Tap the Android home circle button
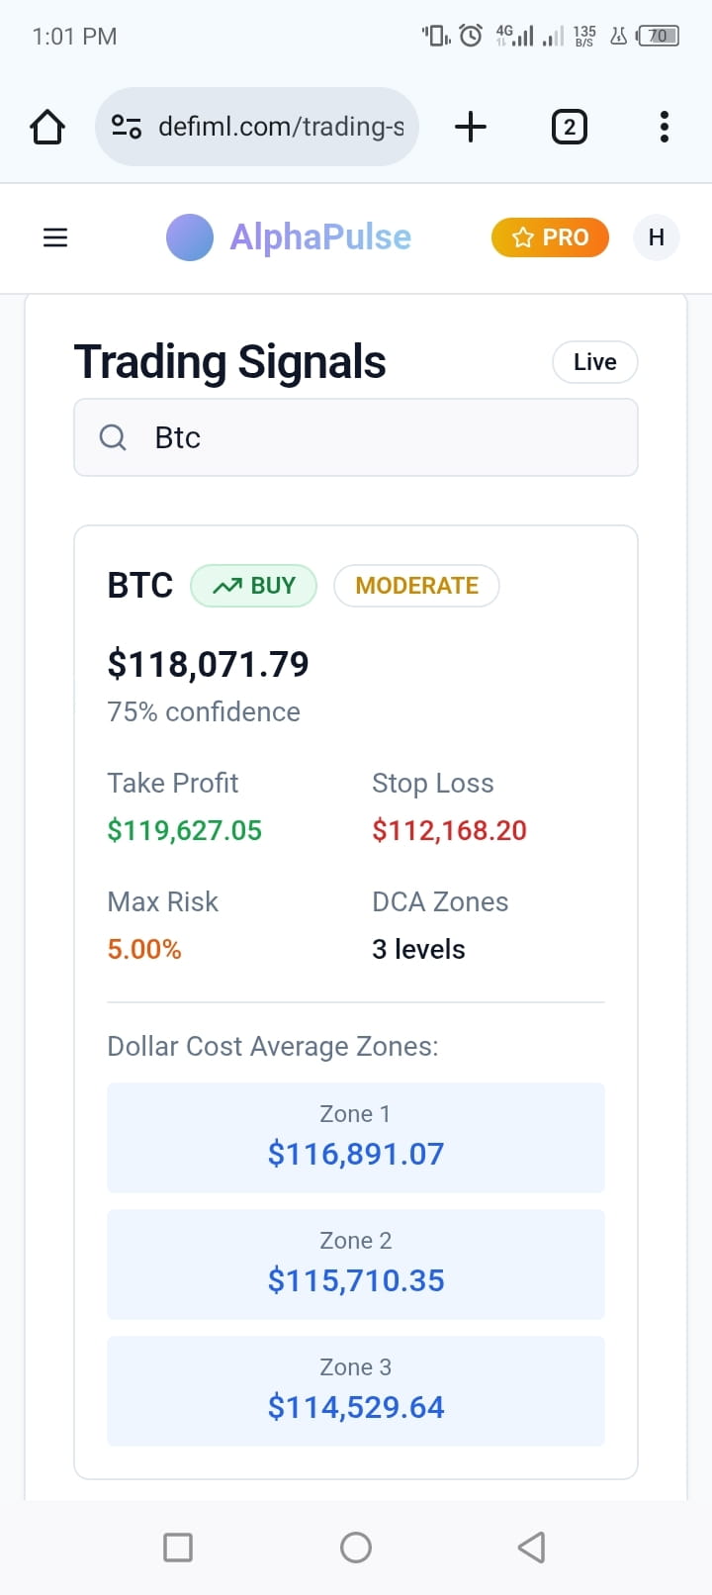The width and height of the screenshot is (712, 1595). pos(356,1547)
